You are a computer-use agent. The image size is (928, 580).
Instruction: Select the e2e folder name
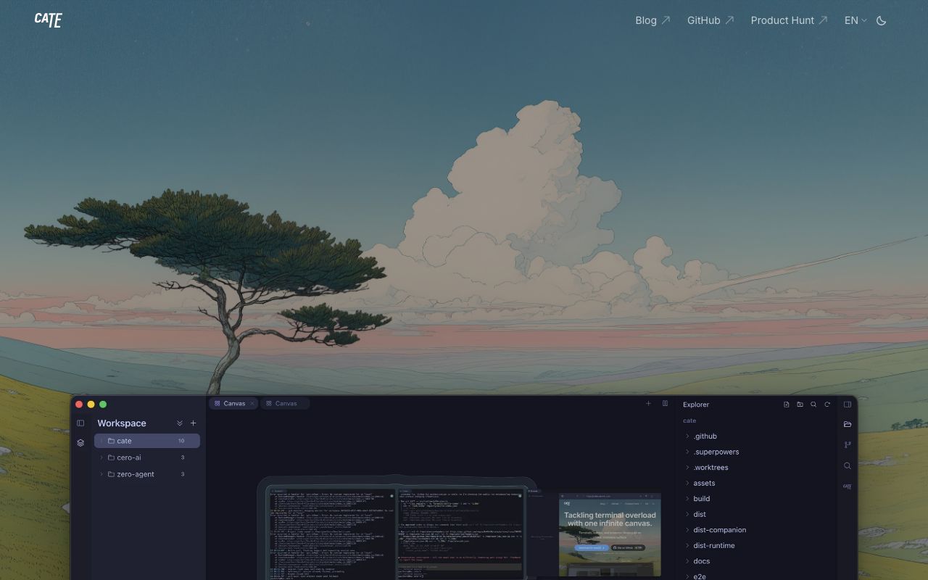click(700, 576)
